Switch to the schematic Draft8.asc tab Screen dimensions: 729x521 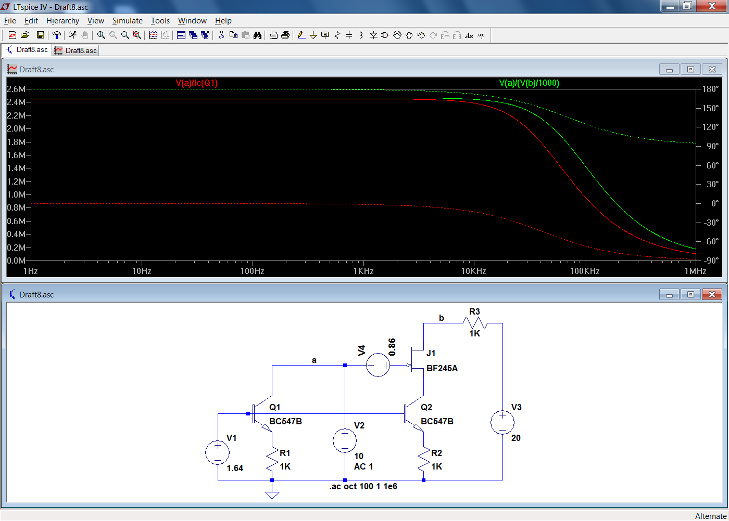(x=27, y=50)
